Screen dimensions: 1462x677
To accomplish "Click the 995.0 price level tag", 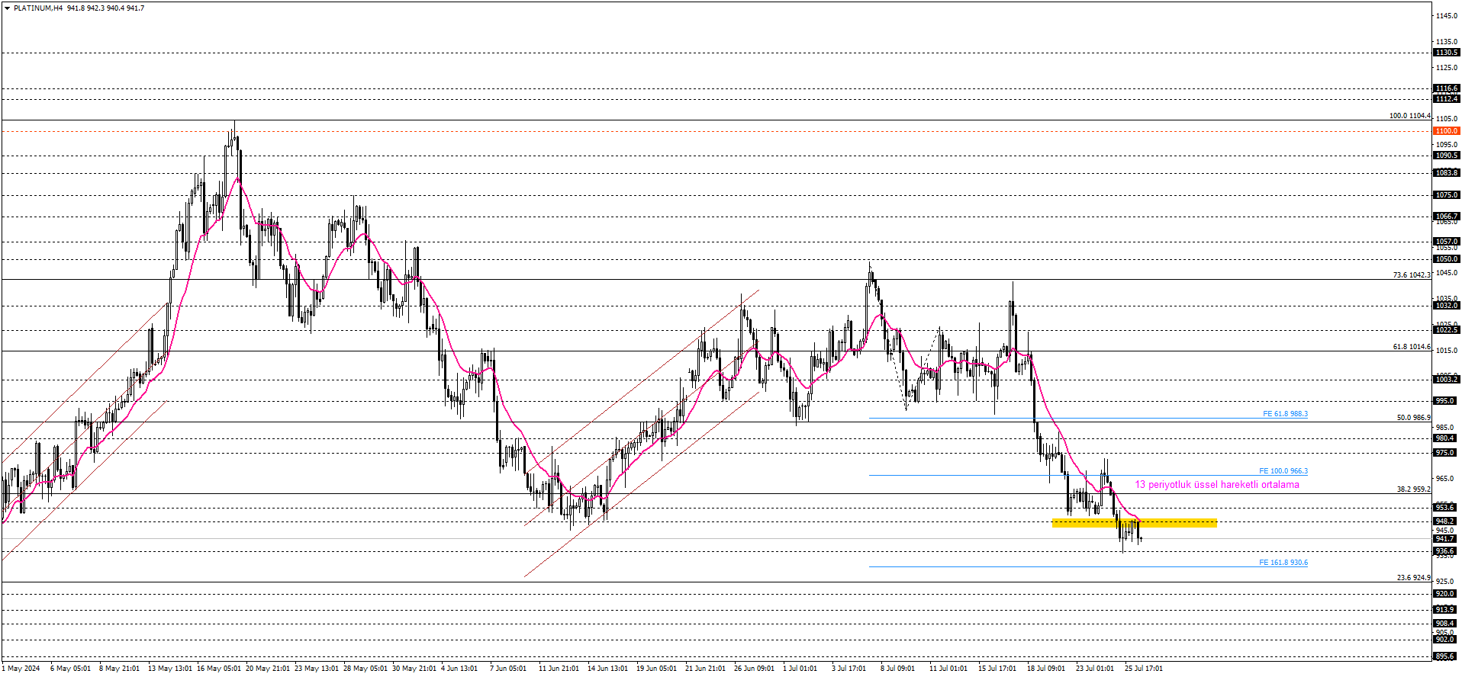I will (1445, 401).
